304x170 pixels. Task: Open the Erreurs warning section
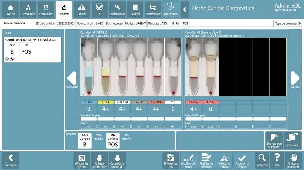point(82,9)
